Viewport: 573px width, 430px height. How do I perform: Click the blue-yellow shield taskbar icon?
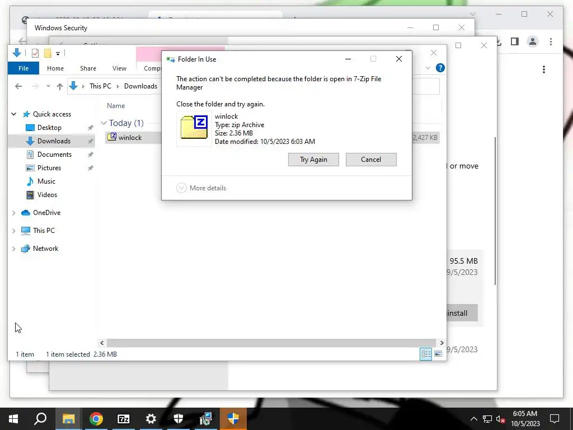[233, 419]
